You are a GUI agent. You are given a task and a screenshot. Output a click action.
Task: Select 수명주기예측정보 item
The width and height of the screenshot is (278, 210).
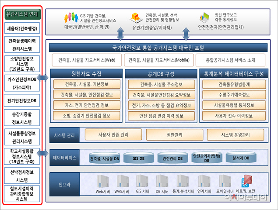(234, 95)
